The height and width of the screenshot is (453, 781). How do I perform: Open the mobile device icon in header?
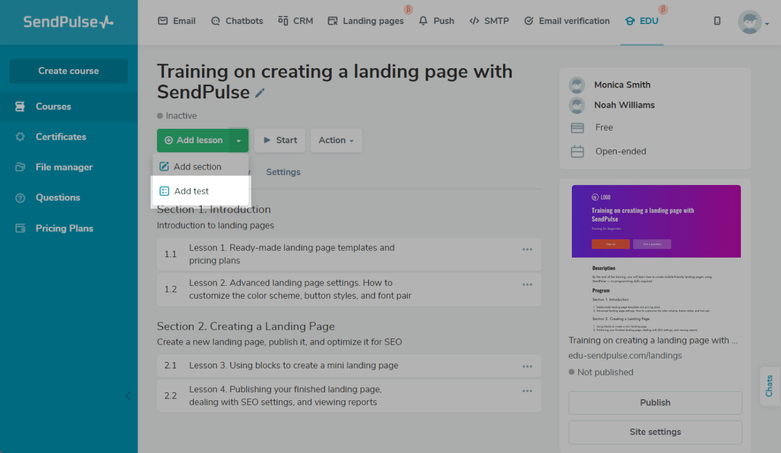pos(717,21)
